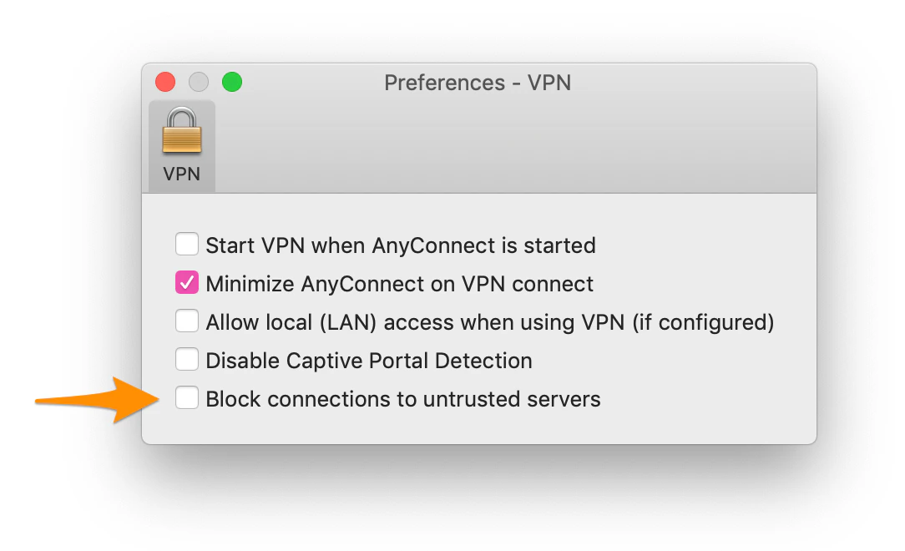Screen dimensions: 905x551
Task: Disable minimizing AnyConnect on VPN connect
Action: tap(186, 282)
